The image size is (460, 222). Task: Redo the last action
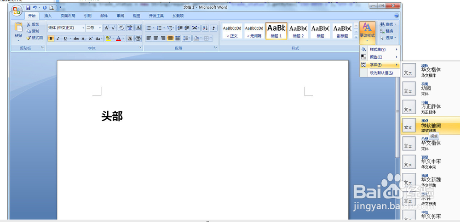click(x=45, y=8)
